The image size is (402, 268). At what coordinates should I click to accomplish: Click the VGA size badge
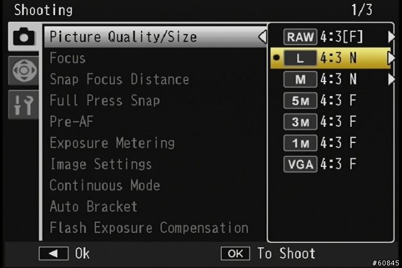coord(300,164)
